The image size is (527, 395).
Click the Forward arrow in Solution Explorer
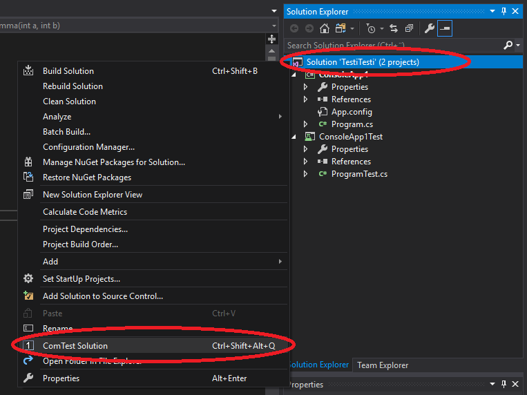tap(309, 28)
